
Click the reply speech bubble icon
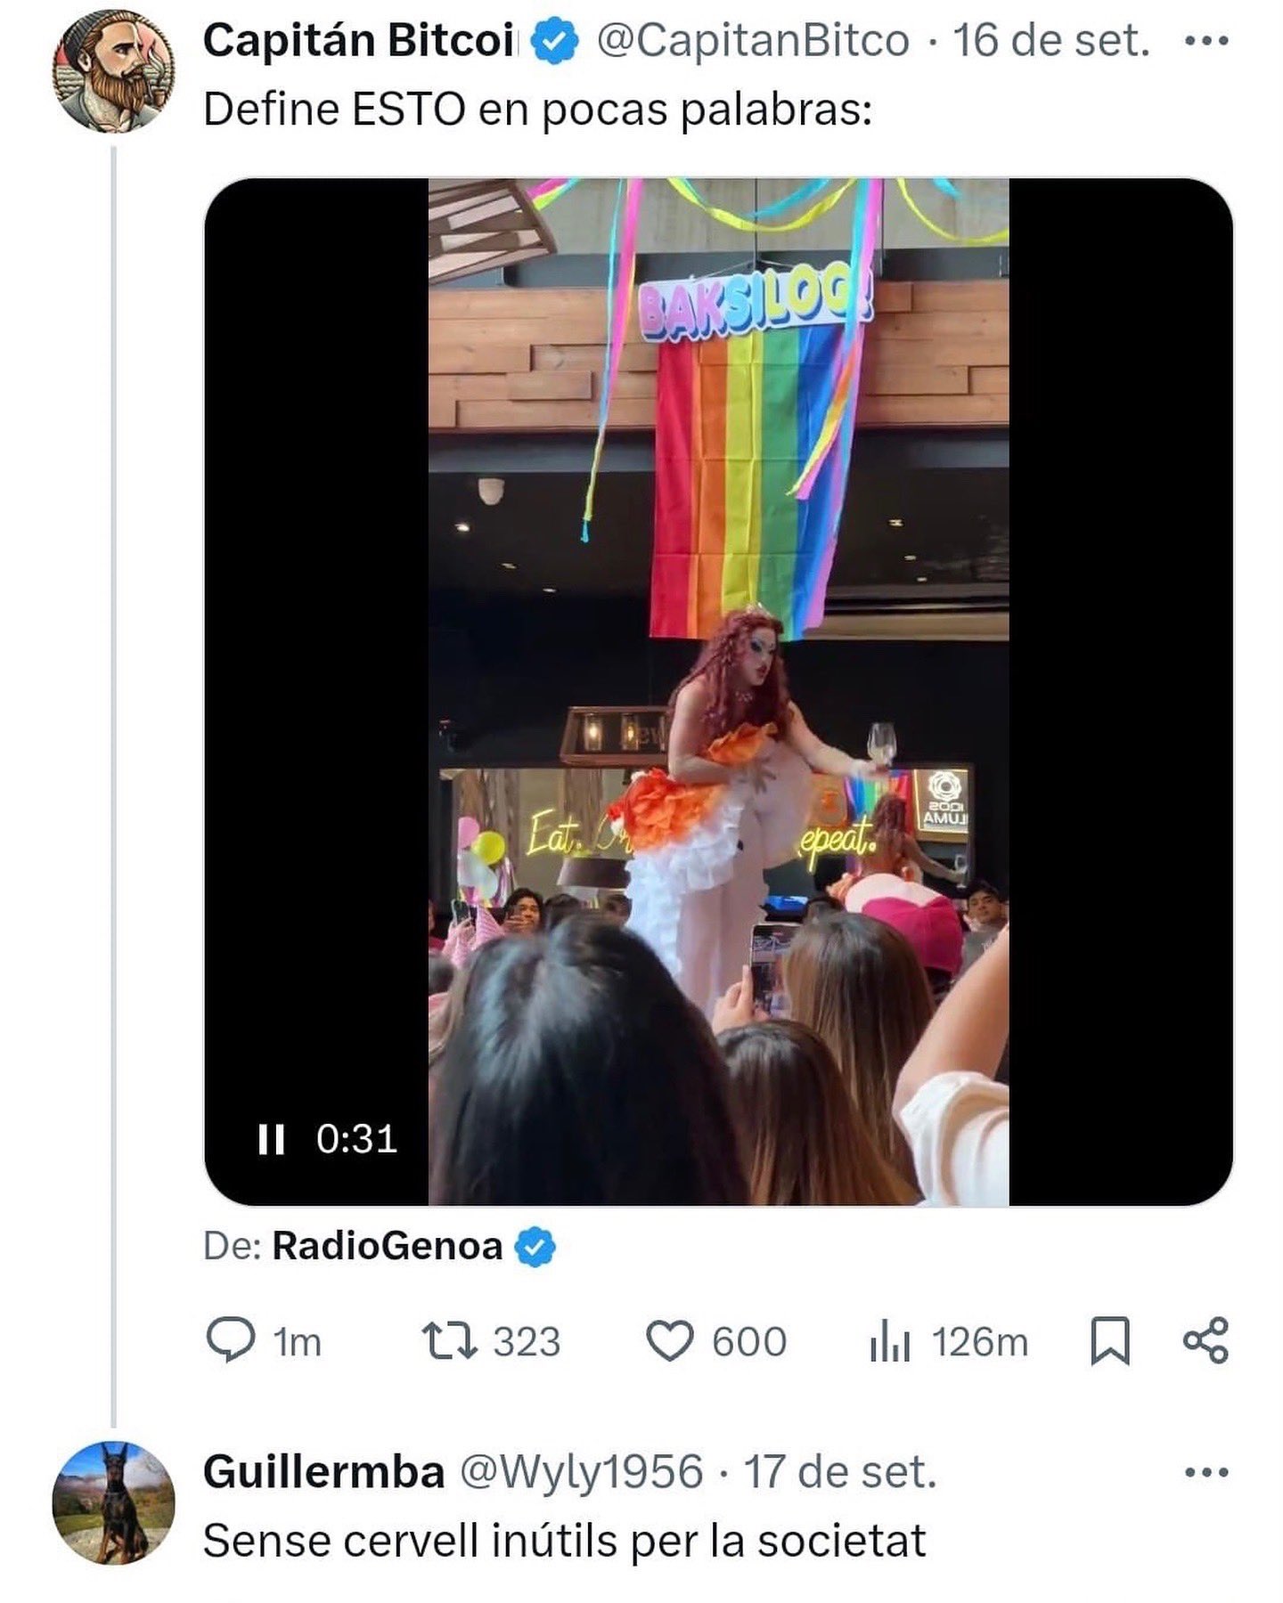[x=230, y=1340]
